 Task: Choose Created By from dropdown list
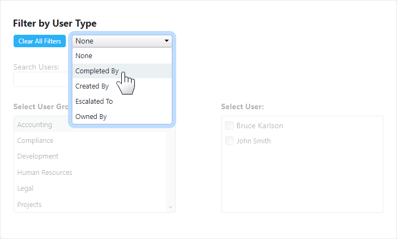(122, 86)
